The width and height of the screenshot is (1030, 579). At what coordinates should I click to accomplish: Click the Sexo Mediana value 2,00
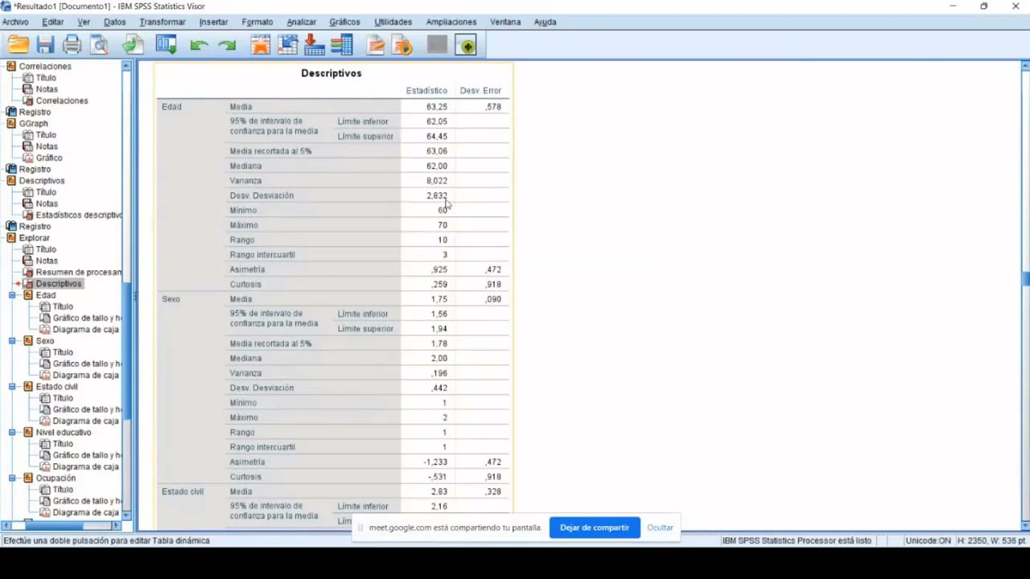coord(439,359)
